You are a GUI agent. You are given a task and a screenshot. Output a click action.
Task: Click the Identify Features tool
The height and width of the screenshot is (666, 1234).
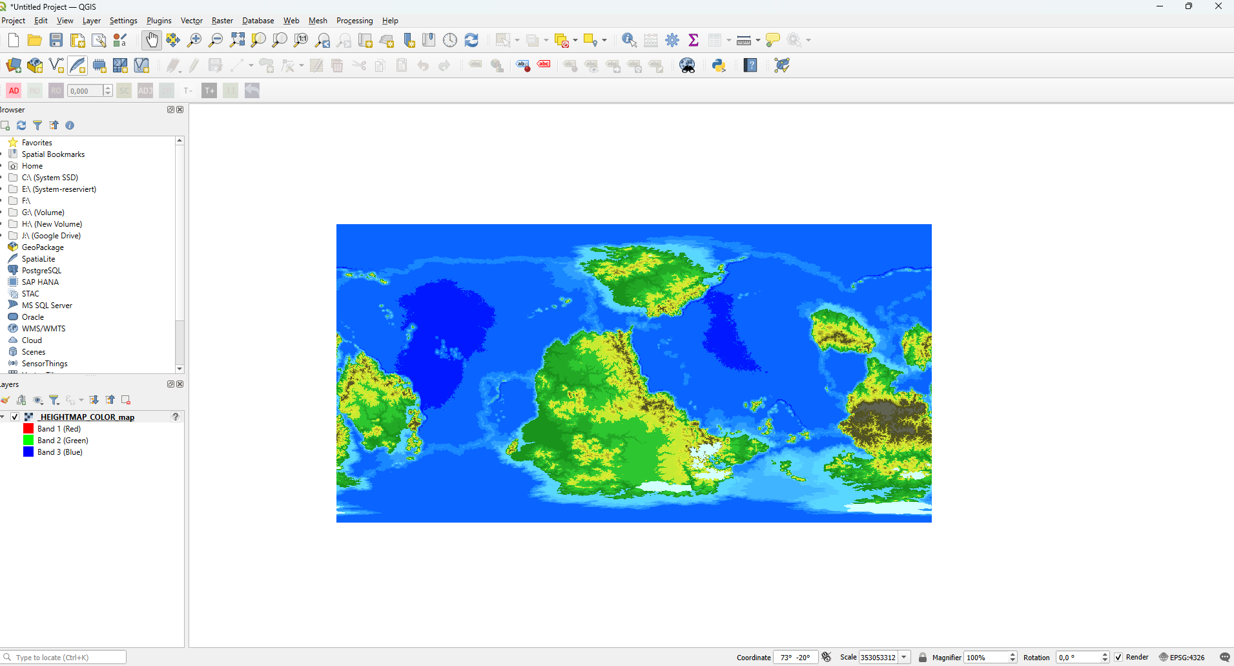pyautogui.click(x=629, y=40)
